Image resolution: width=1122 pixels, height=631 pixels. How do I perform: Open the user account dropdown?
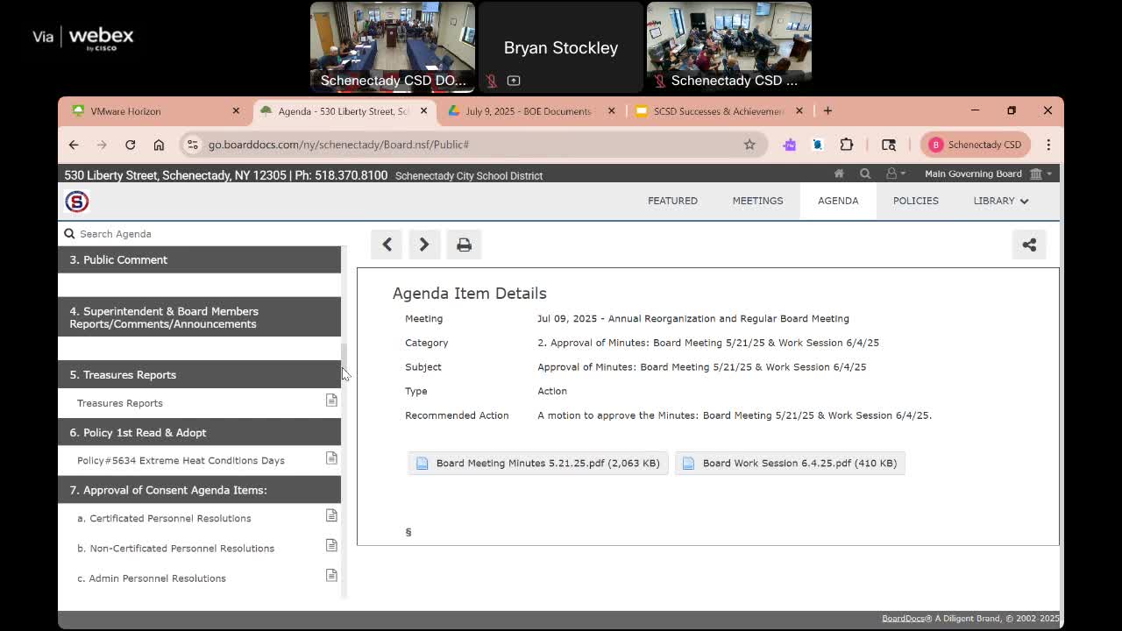pos(895,174)
